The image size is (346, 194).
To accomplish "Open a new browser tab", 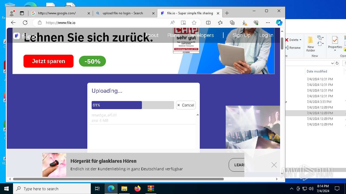I will pos(227,13).
